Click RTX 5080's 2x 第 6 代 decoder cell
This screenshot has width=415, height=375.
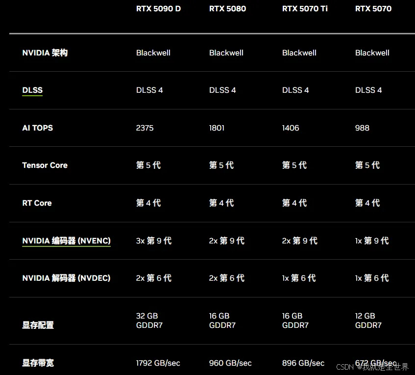227,278
